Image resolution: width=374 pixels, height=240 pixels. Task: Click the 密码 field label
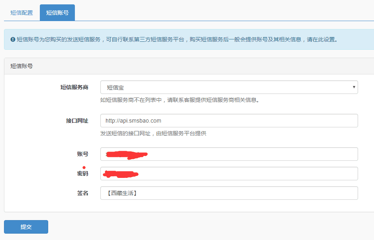coord(82,174)
